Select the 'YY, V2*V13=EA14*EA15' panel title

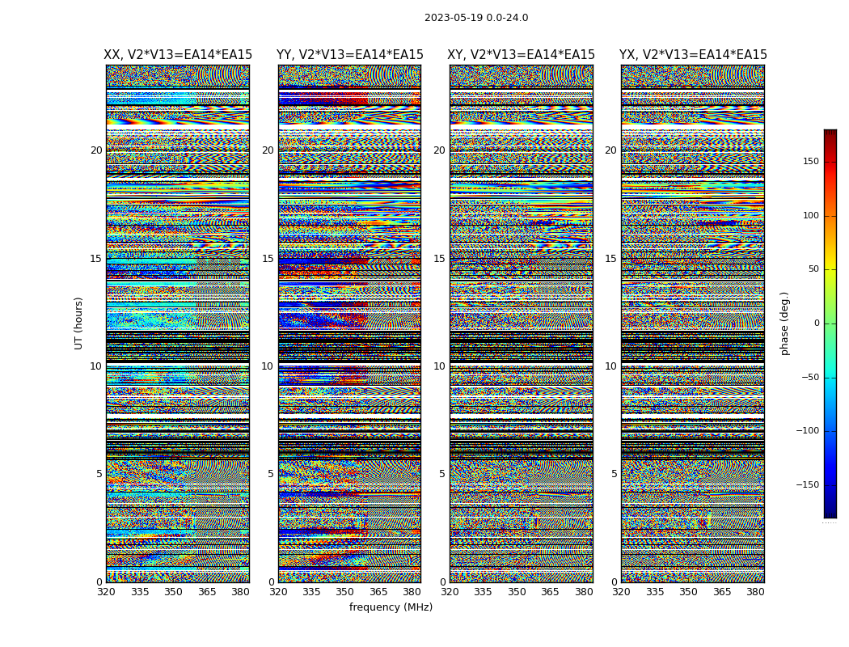click(350, 55)
